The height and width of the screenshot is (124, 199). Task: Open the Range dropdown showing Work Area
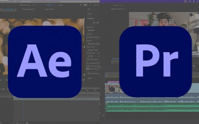(93, 43)
